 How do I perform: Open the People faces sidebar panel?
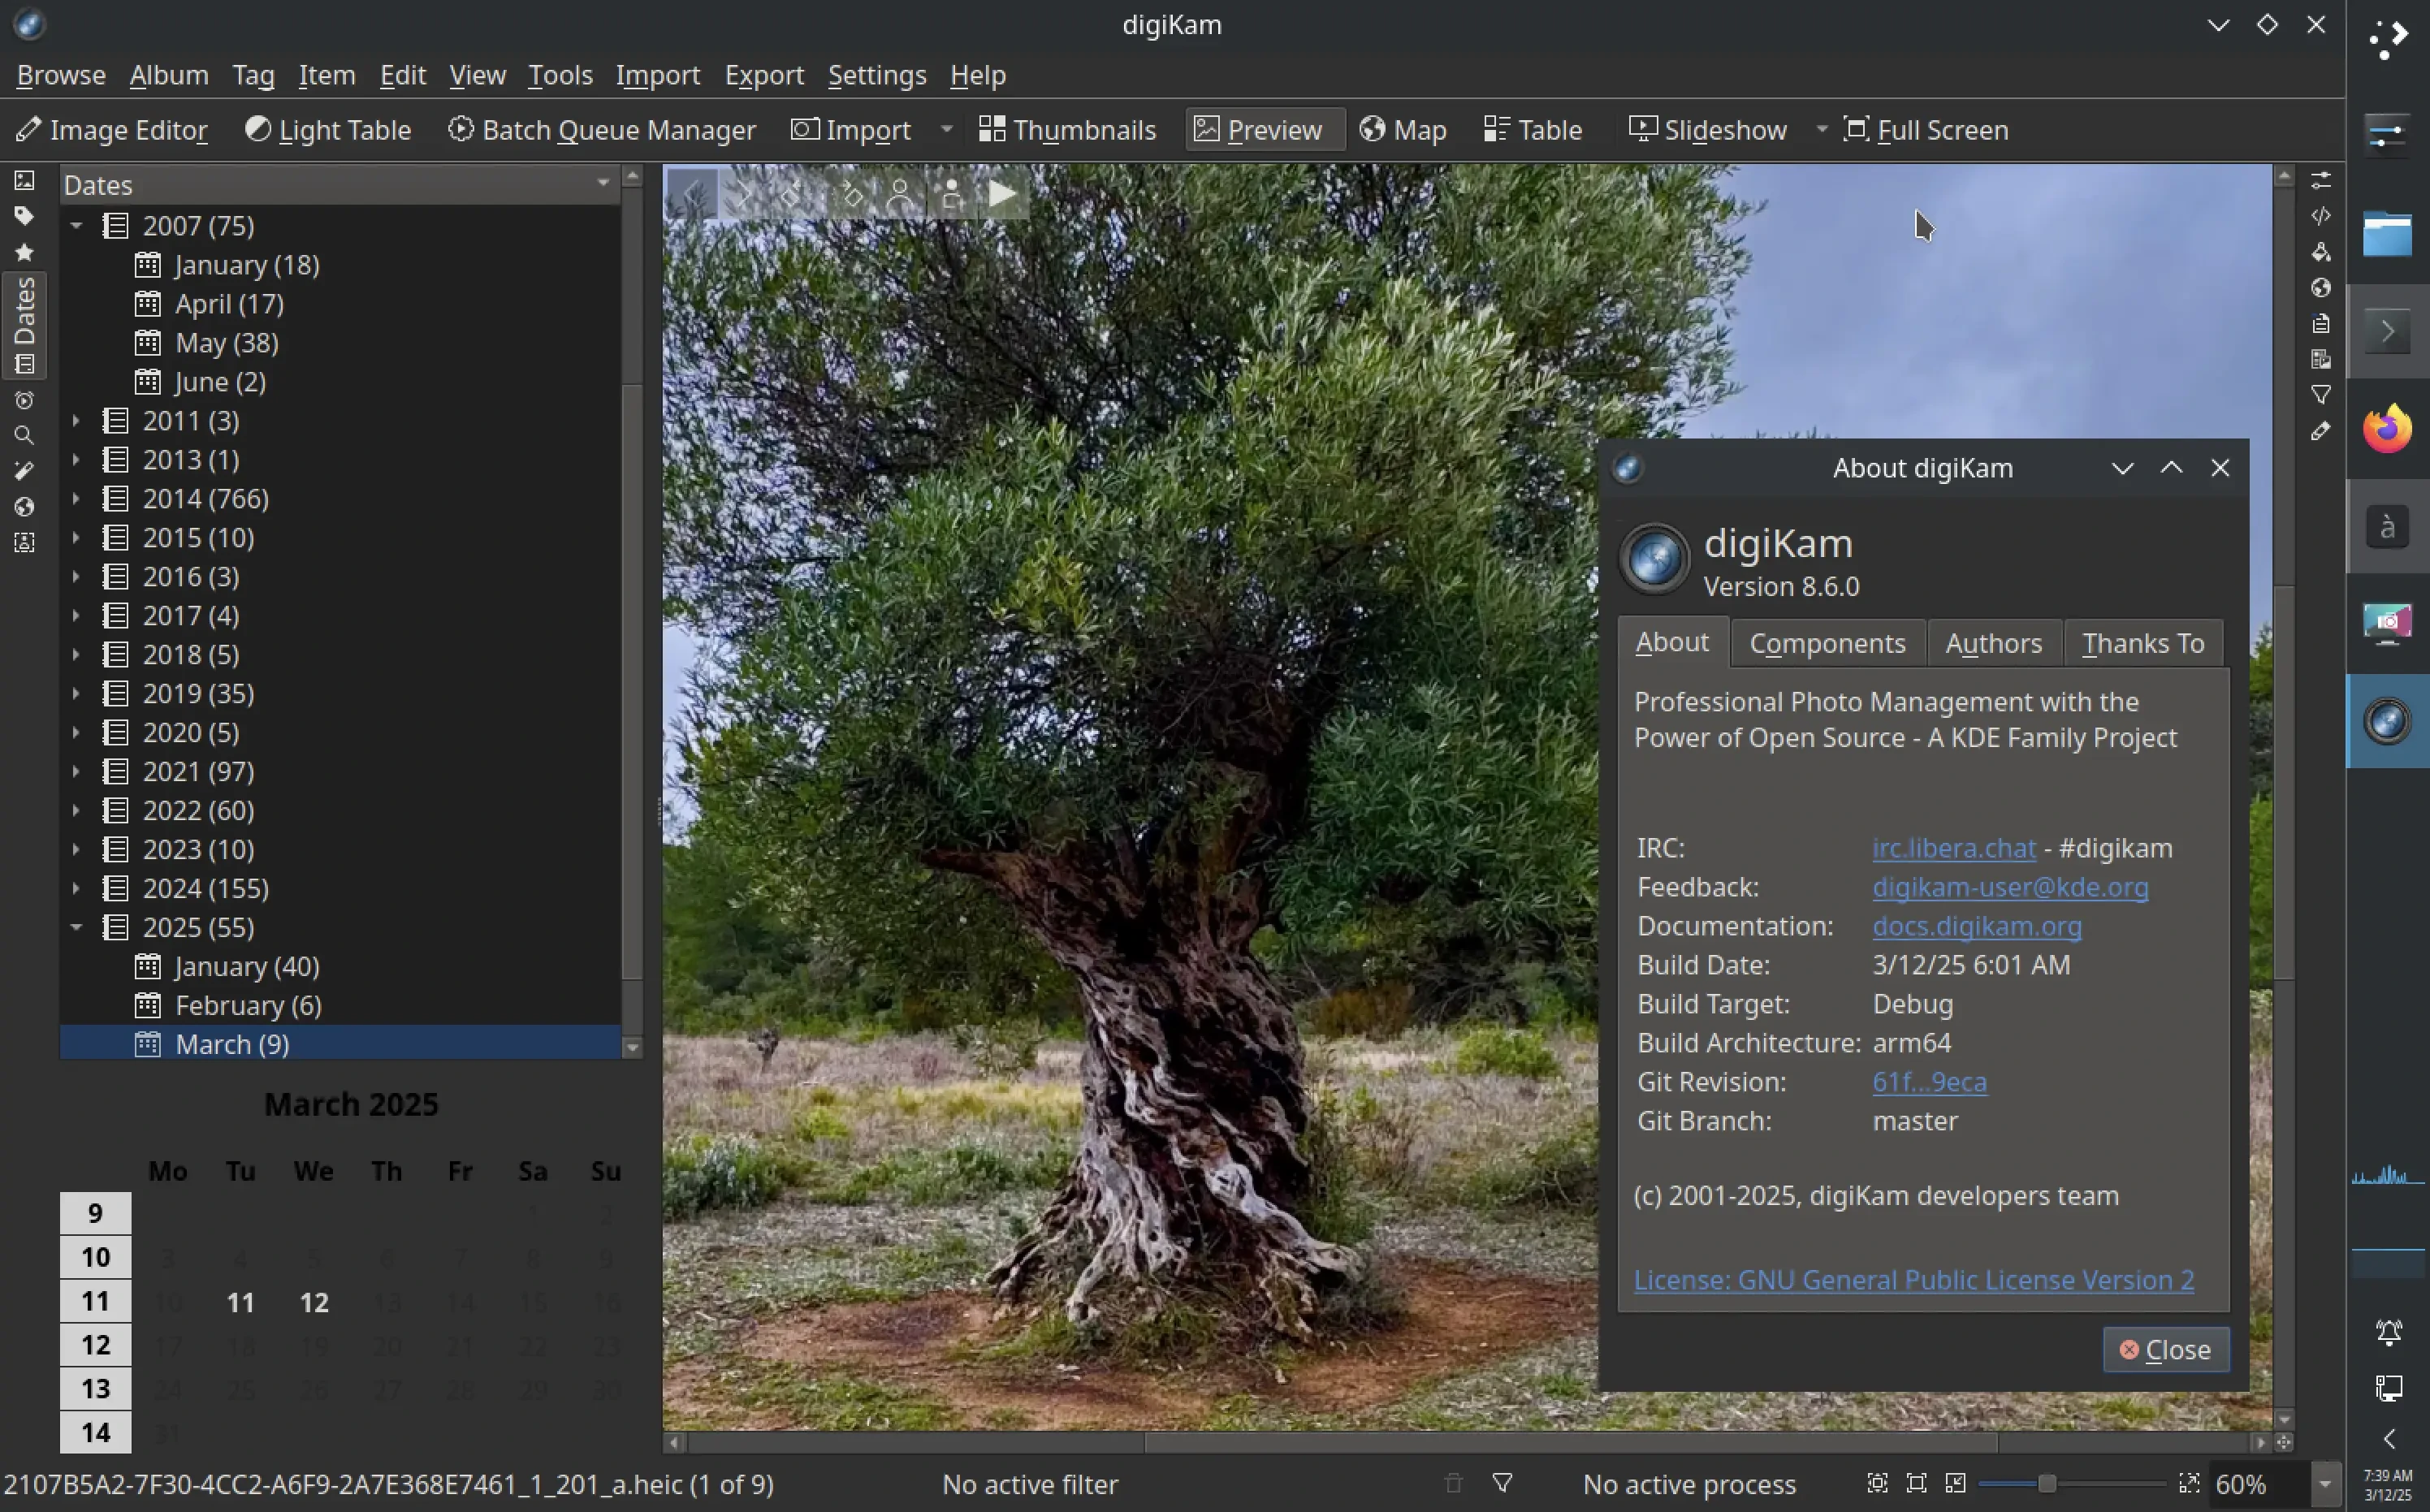(x=24, y=543)
